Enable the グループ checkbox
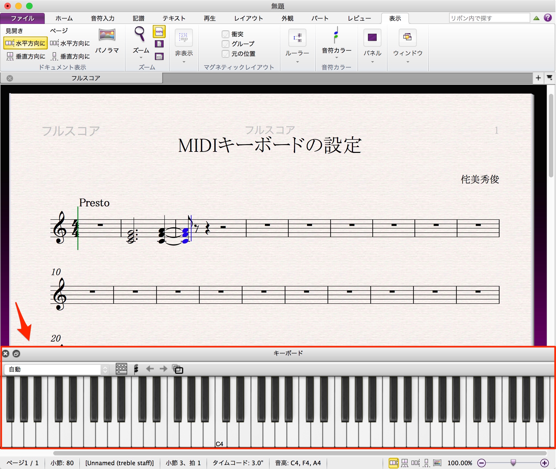 (x=225, y=44)
